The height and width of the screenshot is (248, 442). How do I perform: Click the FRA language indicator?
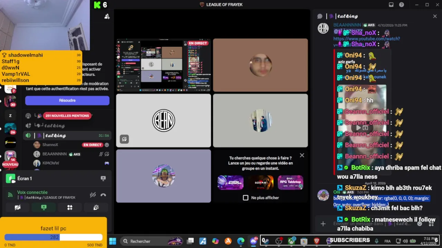click(387, 241)
